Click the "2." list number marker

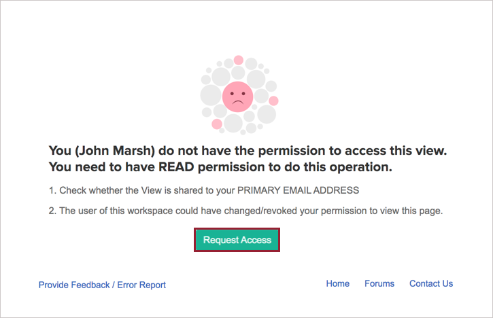(52, 211)
